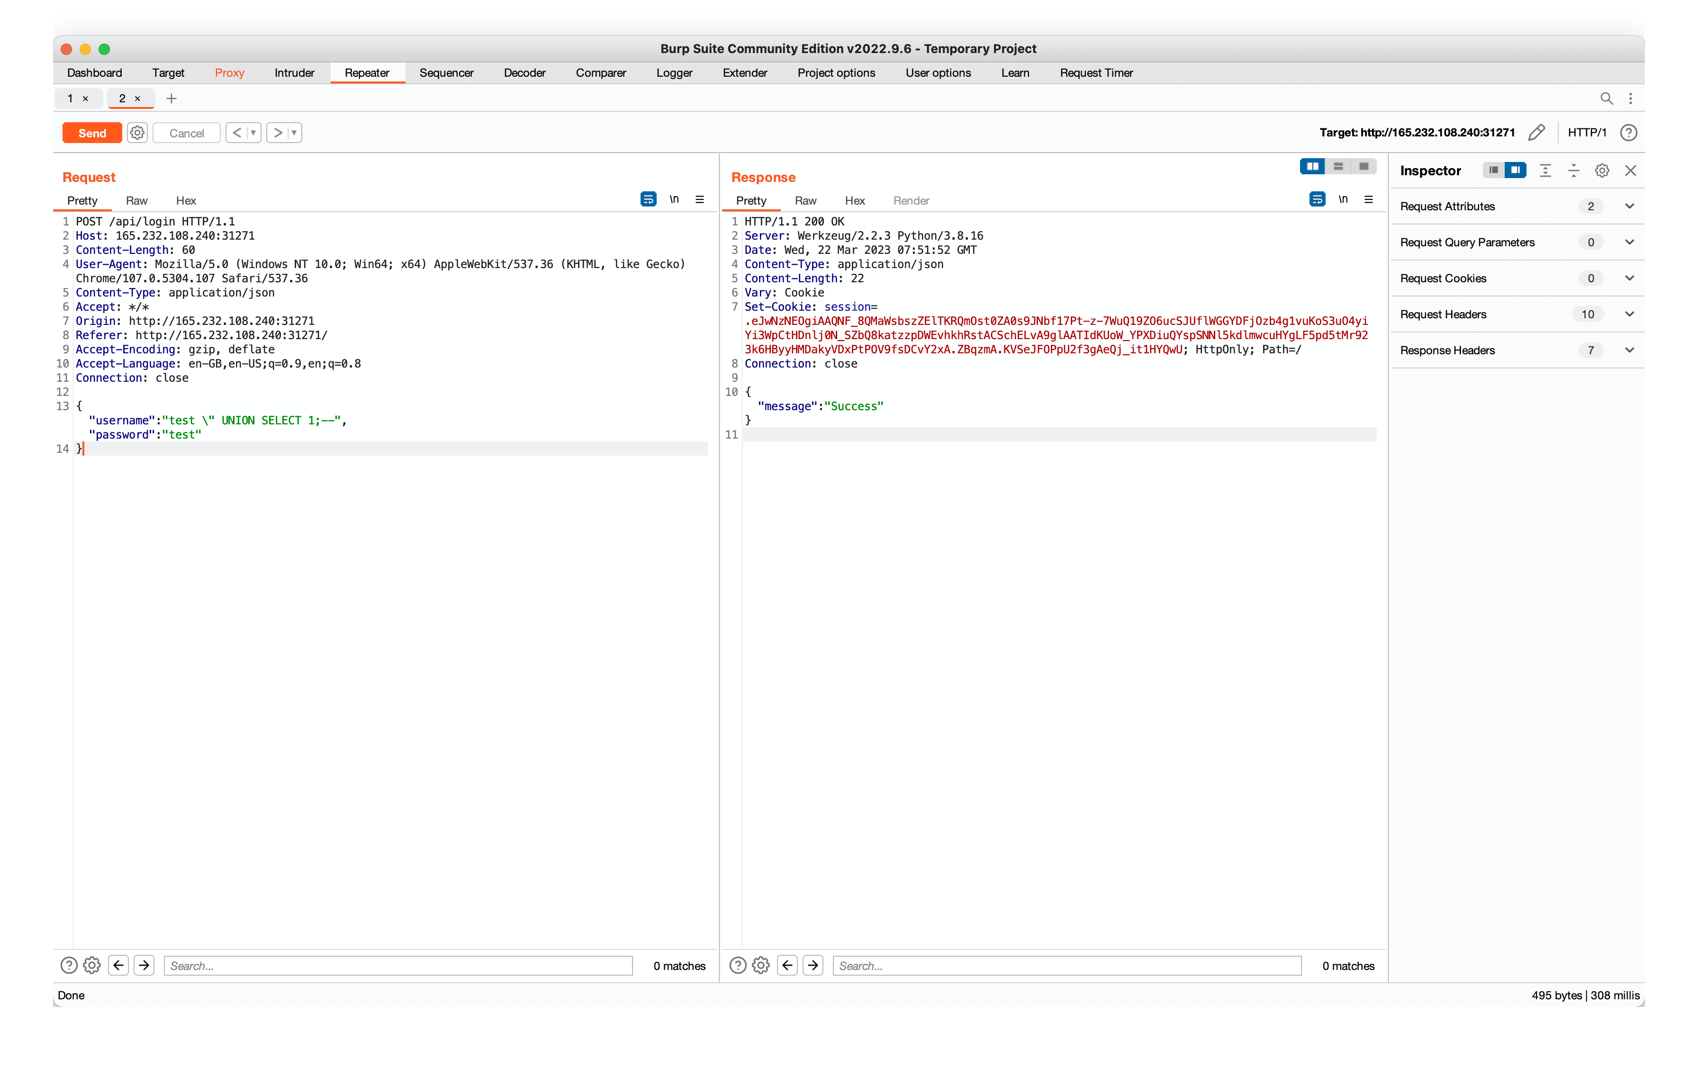Expand the Response Headers section
The width and height of the screenshot is (1698, 1077).
[x=1629, y=350]
